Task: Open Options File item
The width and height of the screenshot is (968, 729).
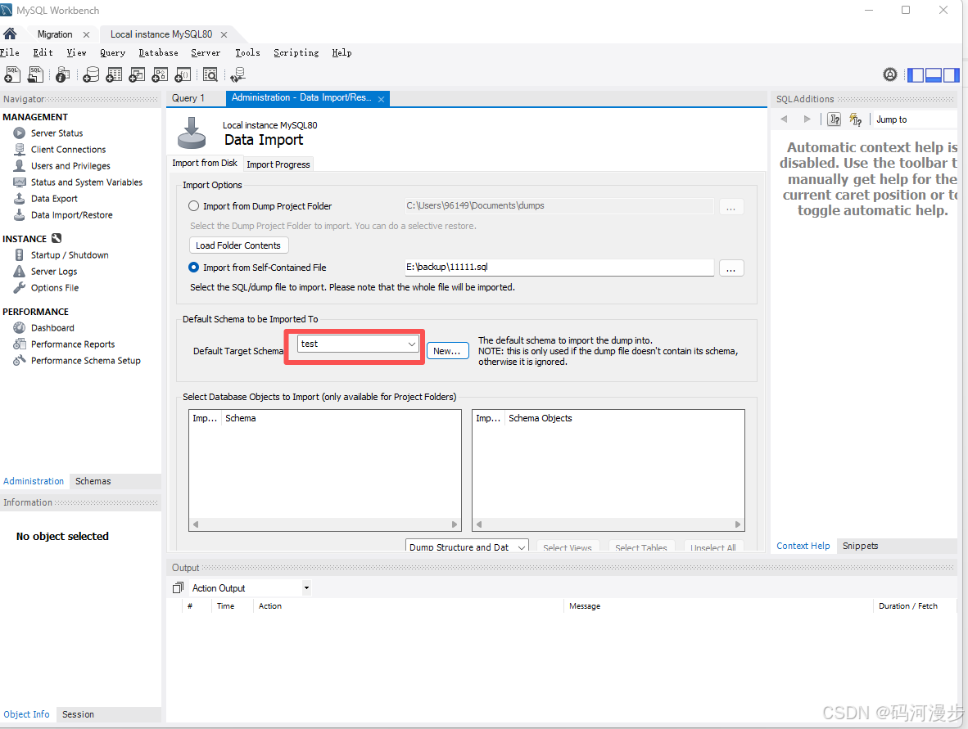Action: point(55,287)
